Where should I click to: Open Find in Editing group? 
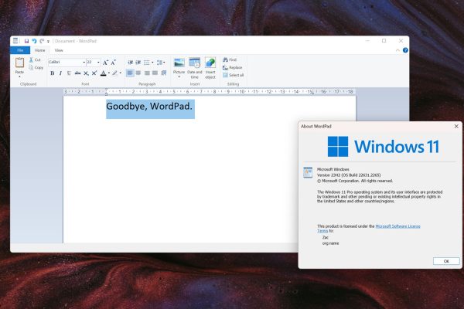[x=230, y=59]
